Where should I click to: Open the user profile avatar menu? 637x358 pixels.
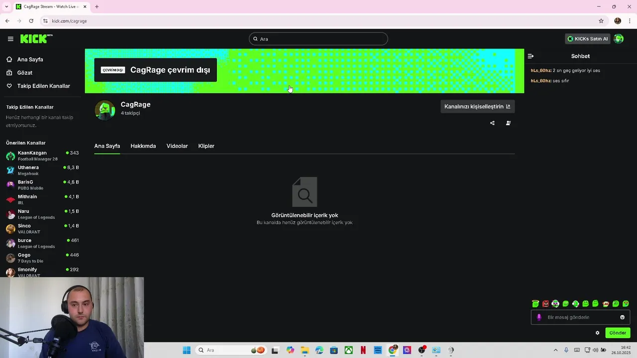coord(619,39)
